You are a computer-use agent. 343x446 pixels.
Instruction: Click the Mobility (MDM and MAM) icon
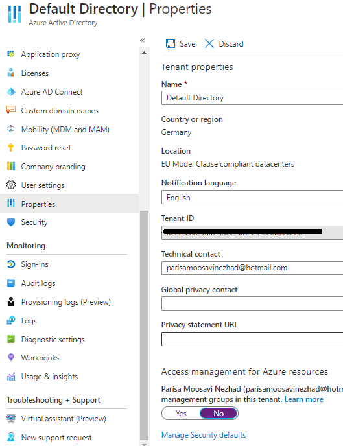[x=11, y=129]
